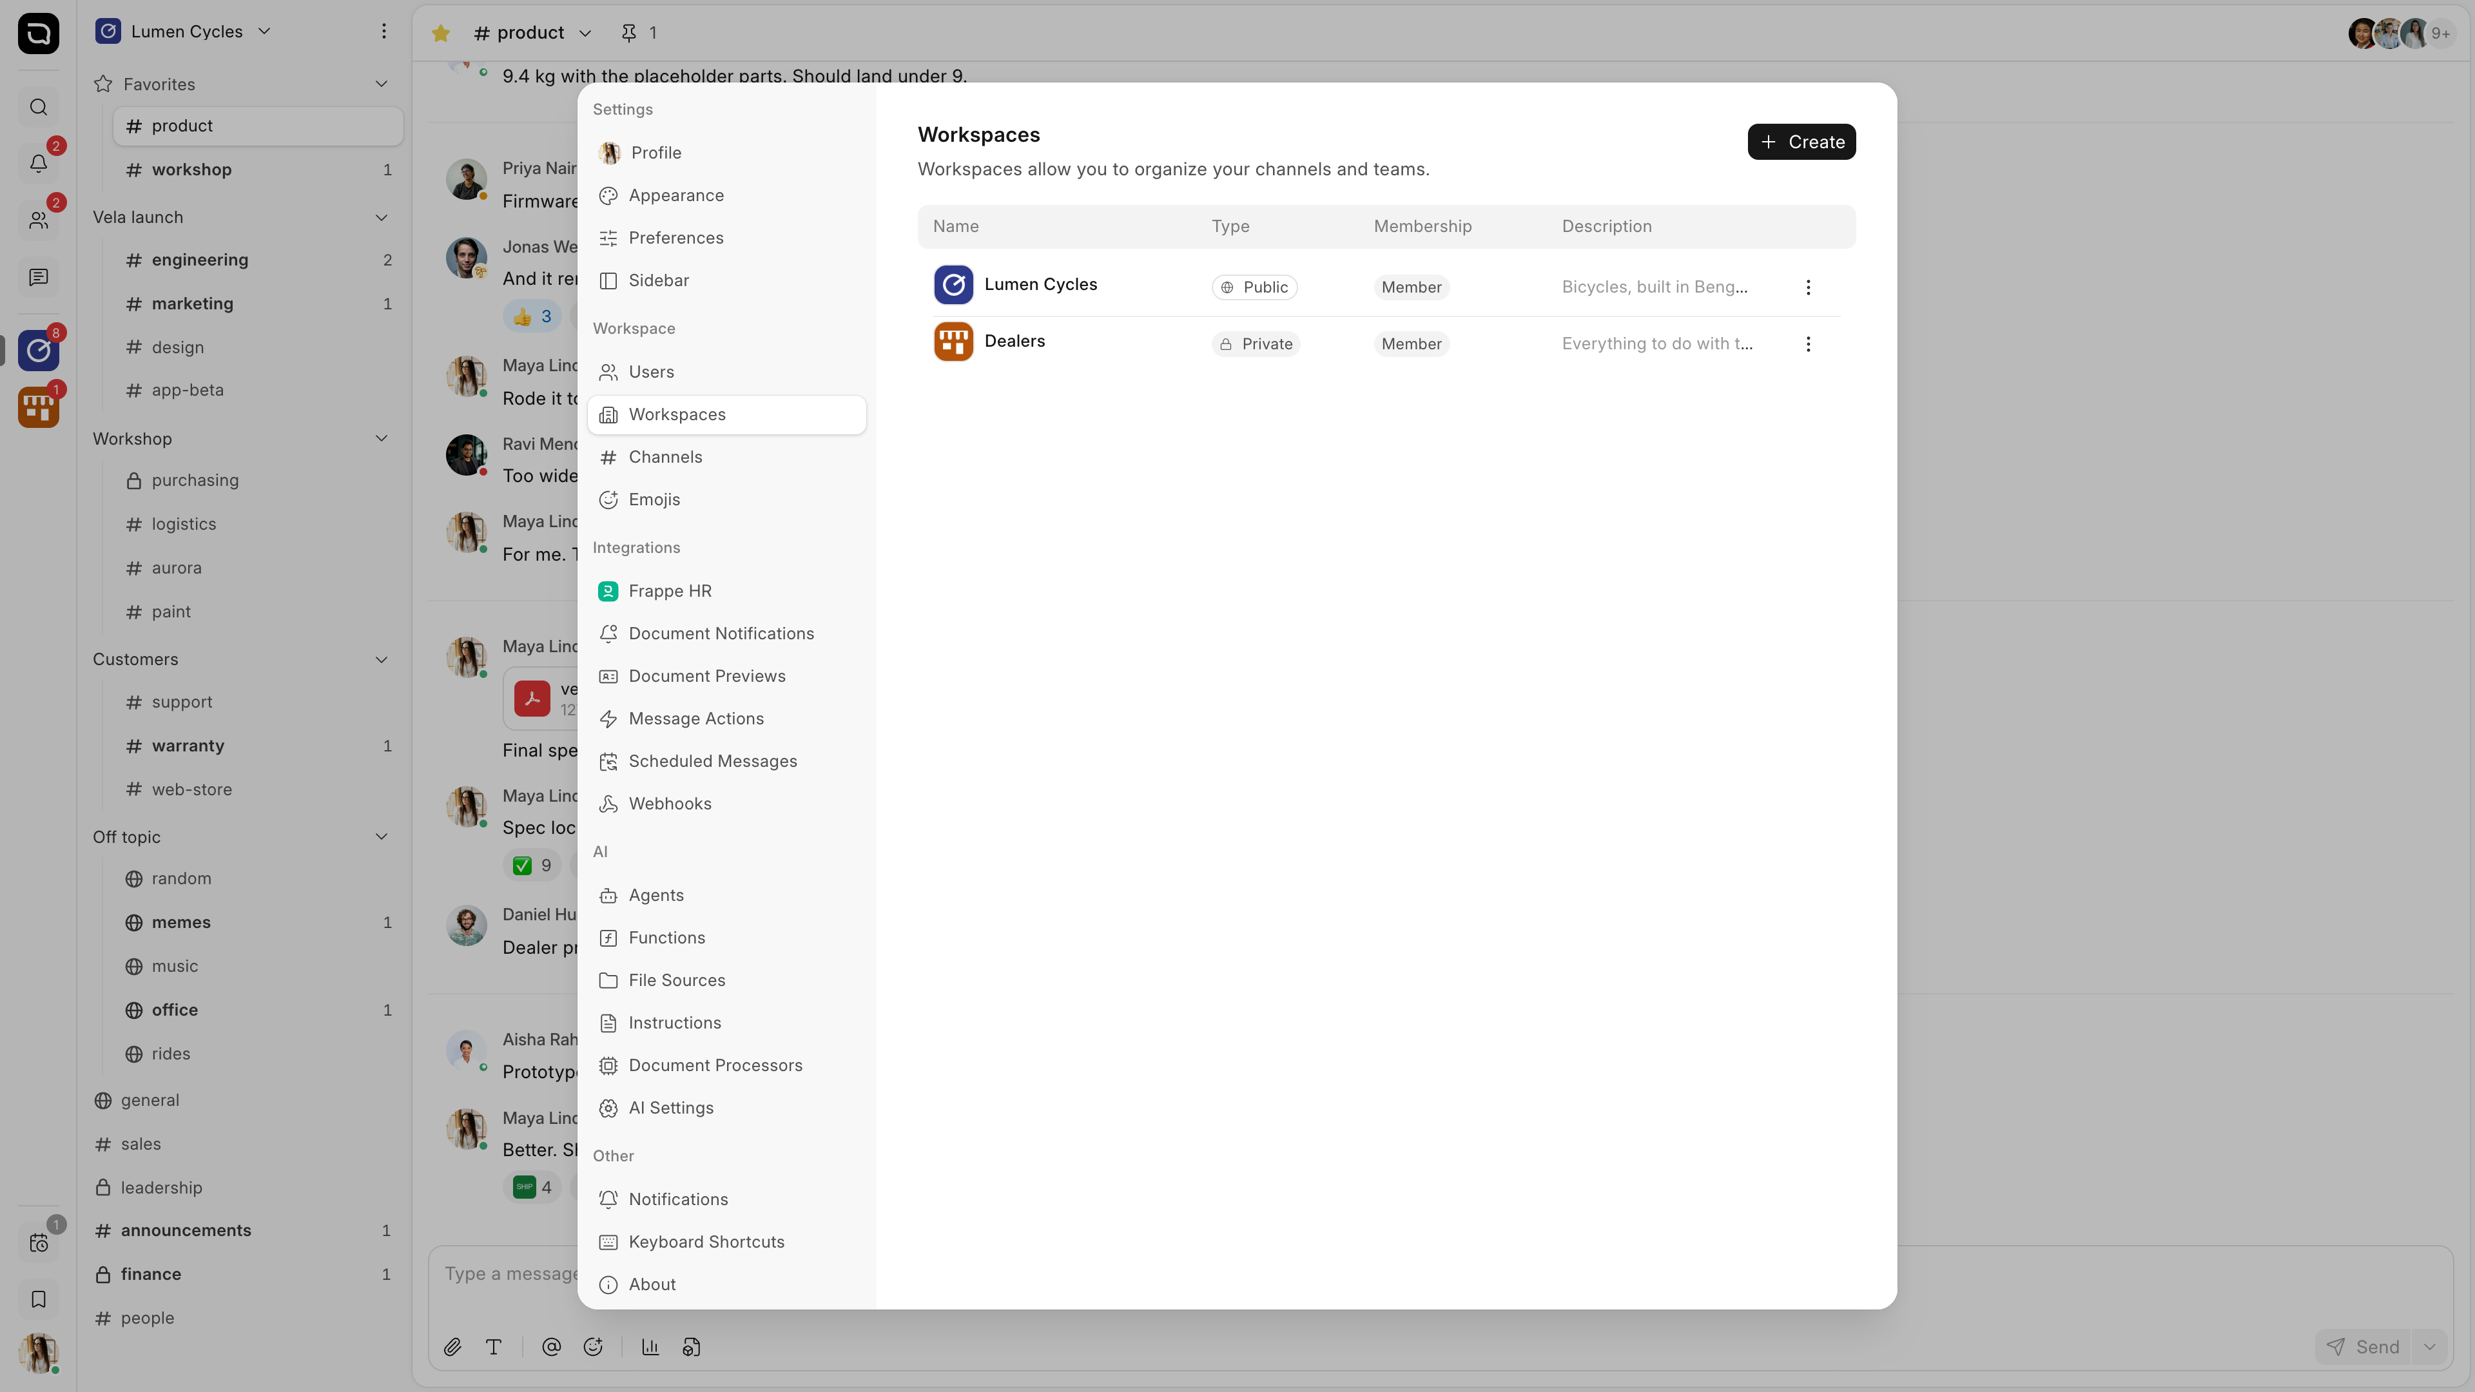Open the announcements channel

coord(244,1231)
